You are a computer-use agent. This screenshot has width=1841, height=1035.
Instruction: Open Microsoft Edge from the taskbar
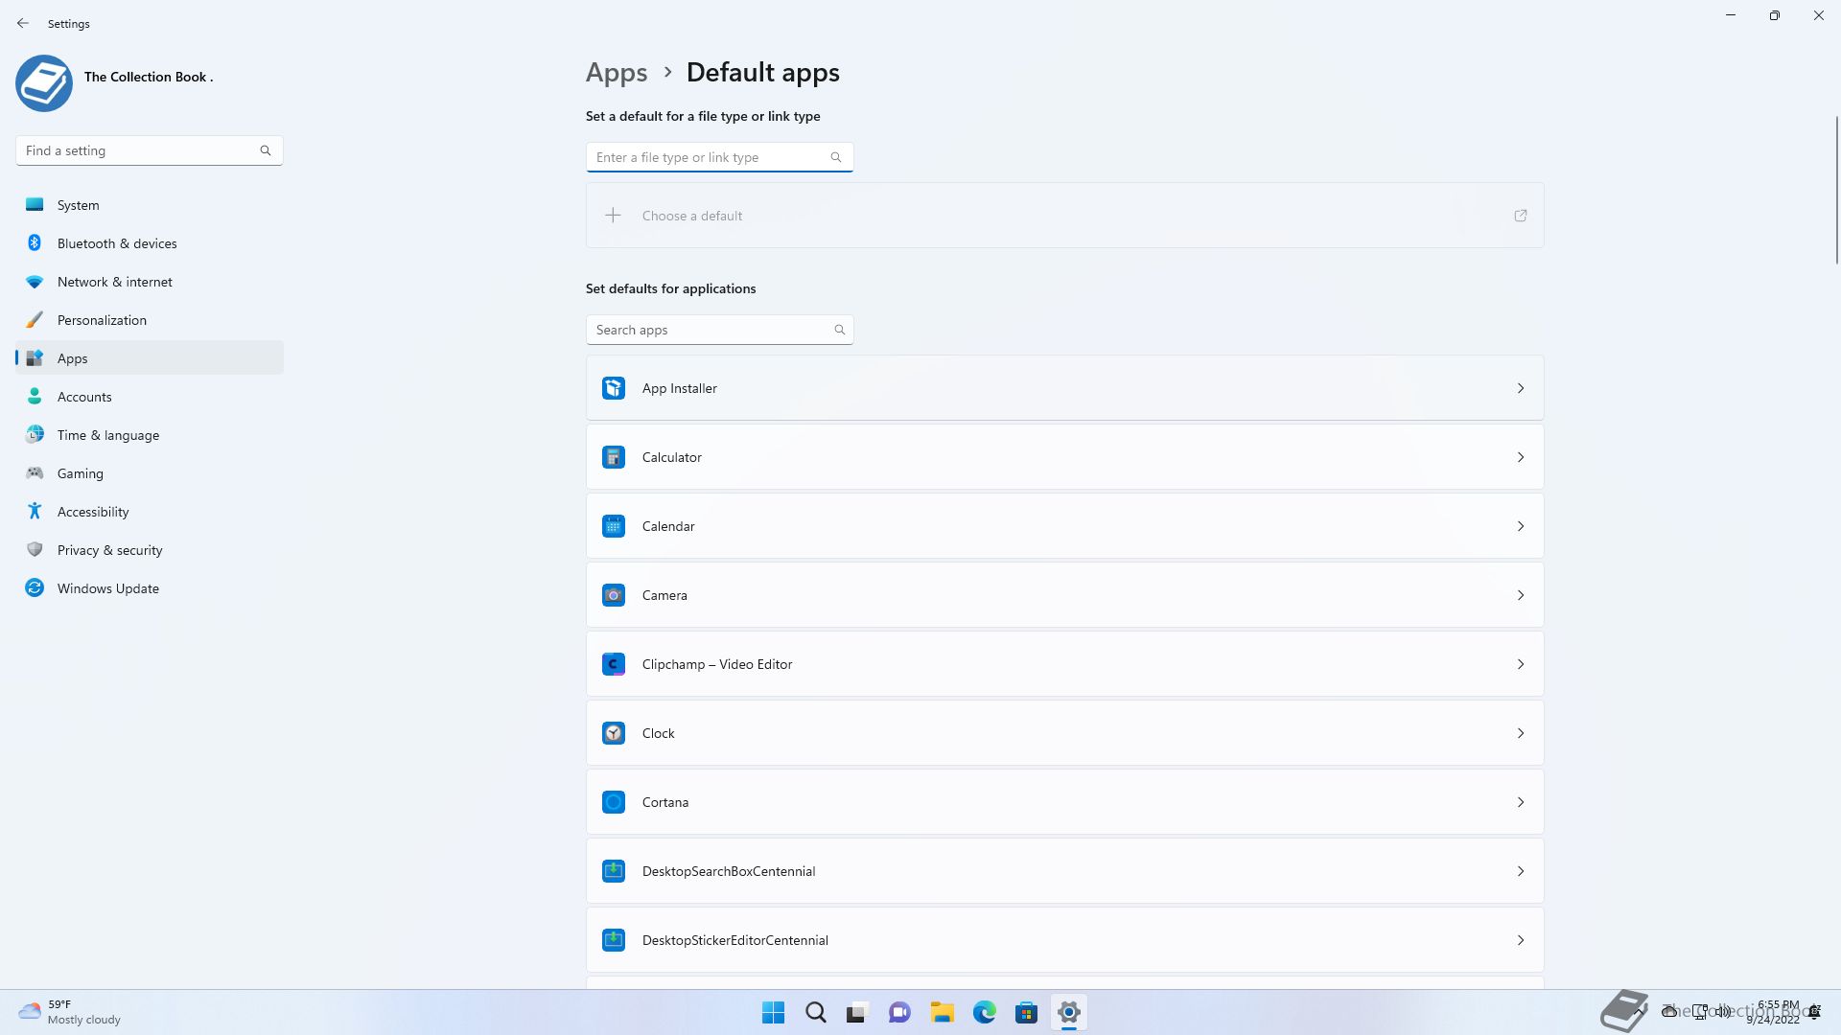point(984,1012)
